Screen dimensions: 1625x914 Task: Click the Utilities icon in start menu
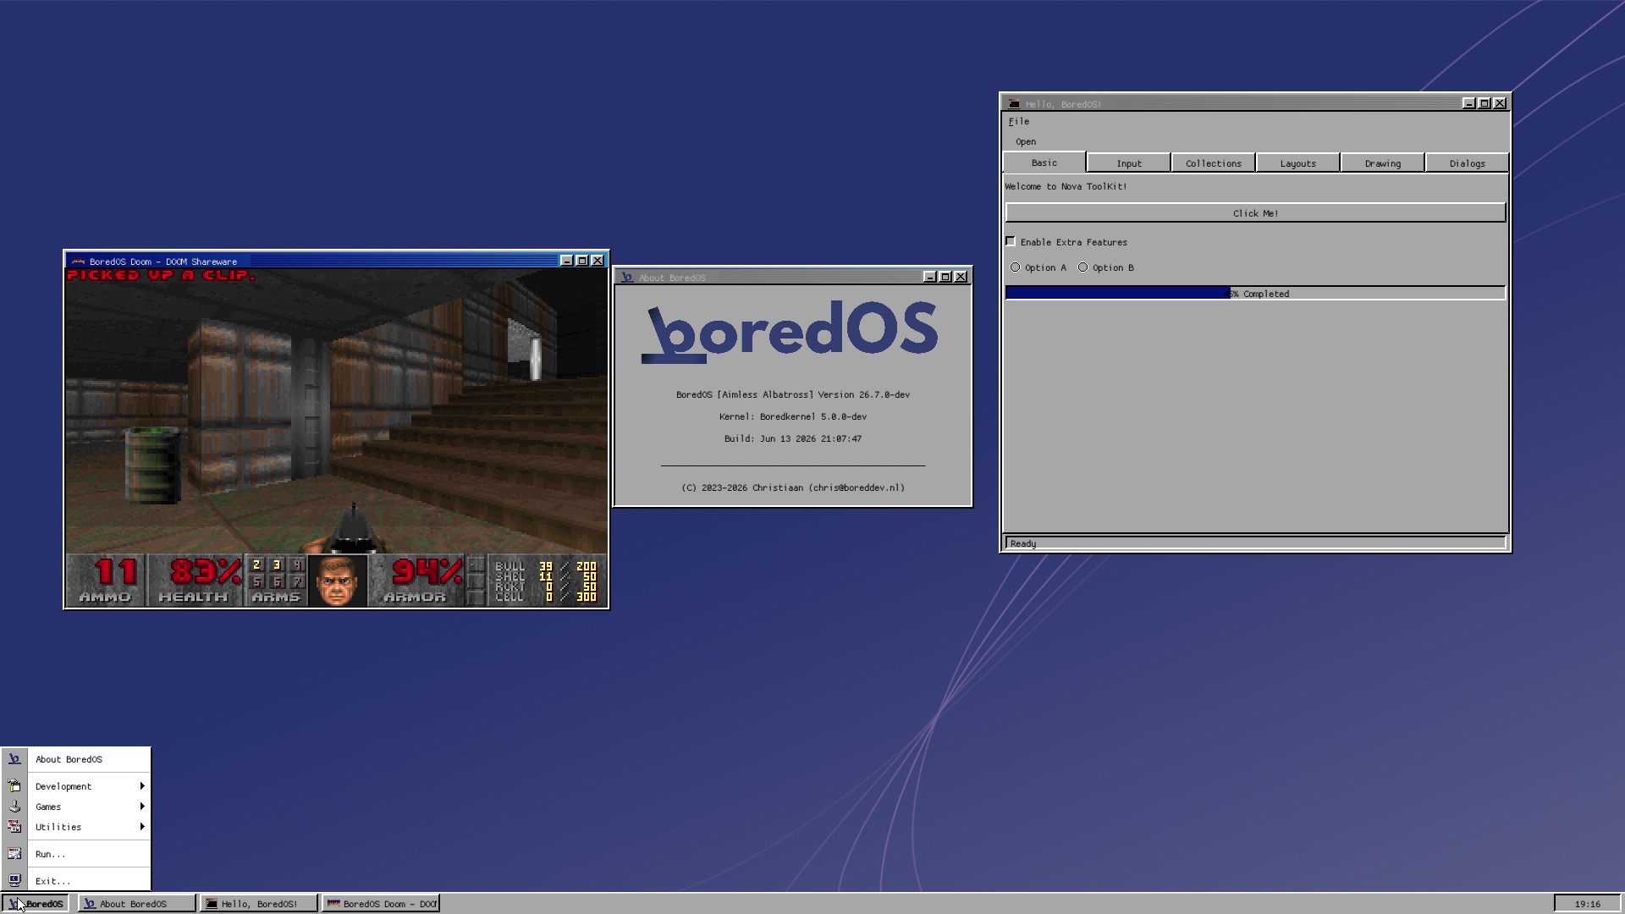point(14,827)
